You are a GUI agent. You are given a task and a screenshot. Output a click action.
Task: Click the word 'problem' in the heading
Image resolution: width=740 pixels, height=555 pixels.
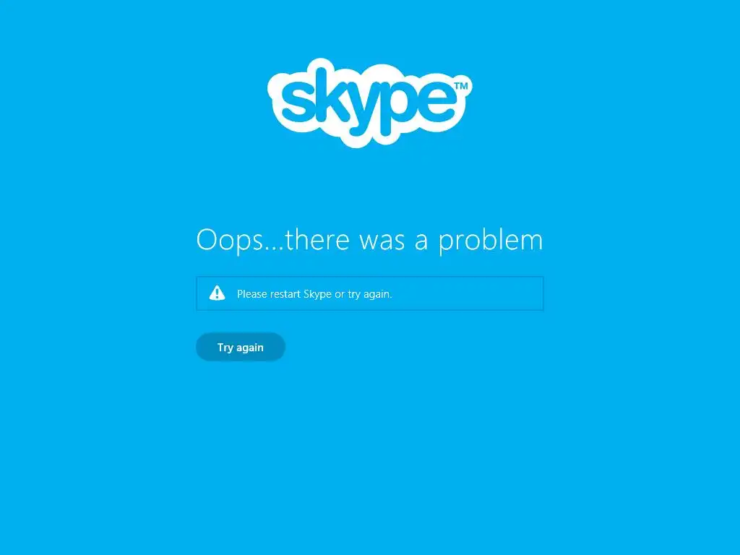[491, 240]
